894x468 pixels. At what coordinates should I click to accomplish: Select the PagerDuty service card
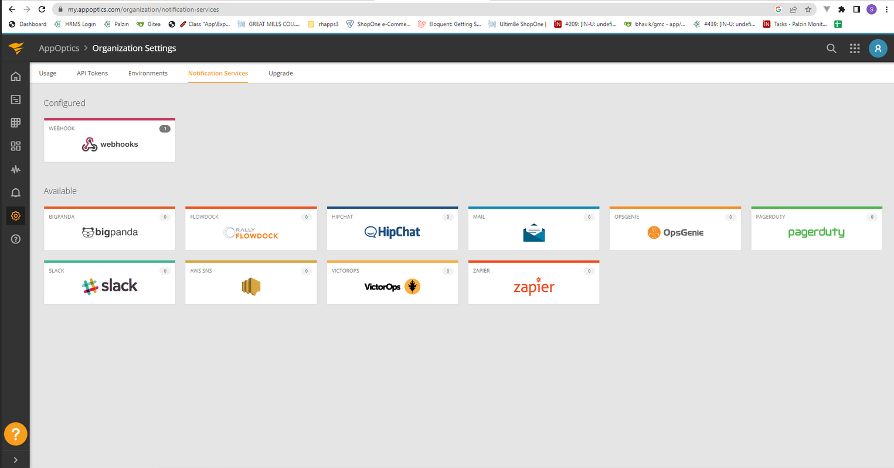(x=817, y=229)
